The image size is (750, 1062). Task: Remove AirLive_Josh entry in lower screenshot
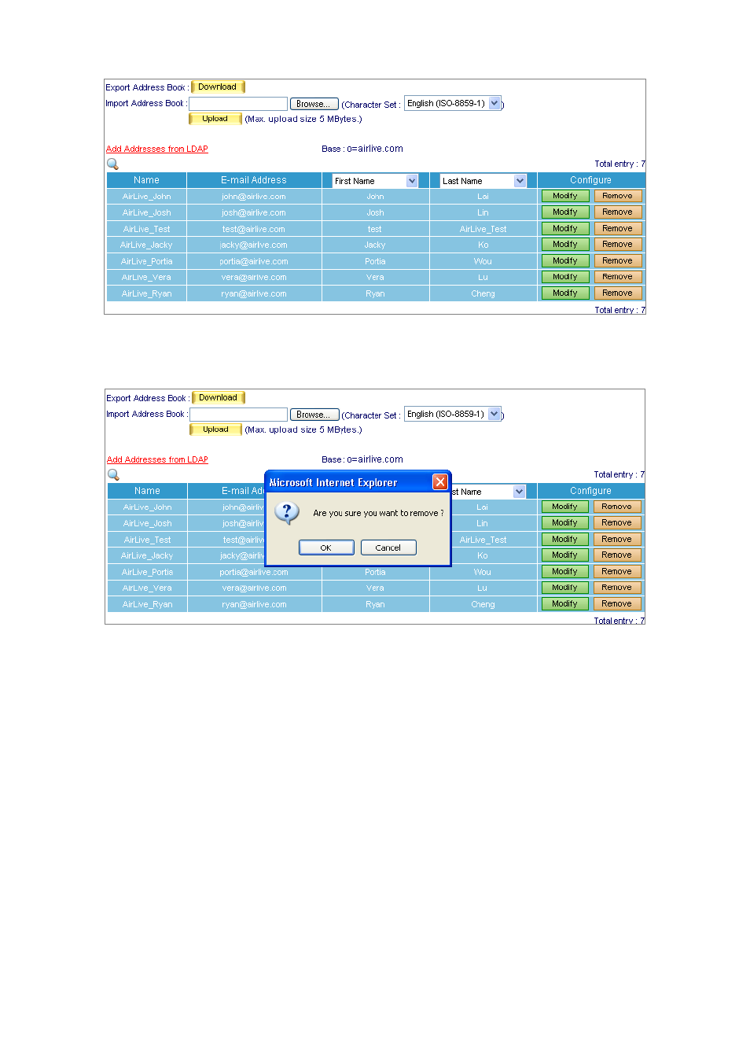coord(617,523)
